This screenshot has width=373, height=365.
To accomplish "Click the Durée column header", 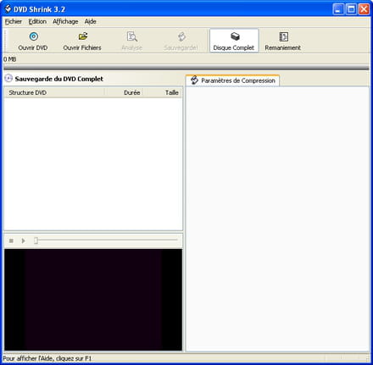I will (x=124, y=92).
